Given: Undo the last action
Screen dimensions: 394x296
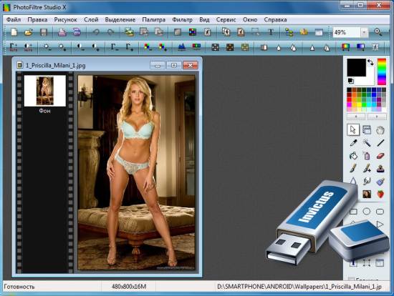Looking at the screenshot, I should 96,32.
